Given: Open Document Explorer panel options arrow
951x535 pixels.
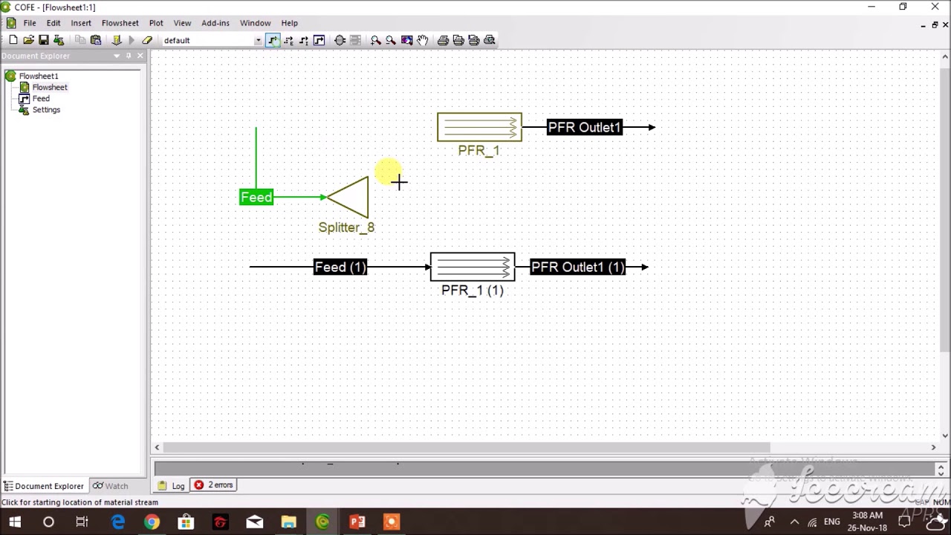Looking at the screenshot, I should (117, 56).
